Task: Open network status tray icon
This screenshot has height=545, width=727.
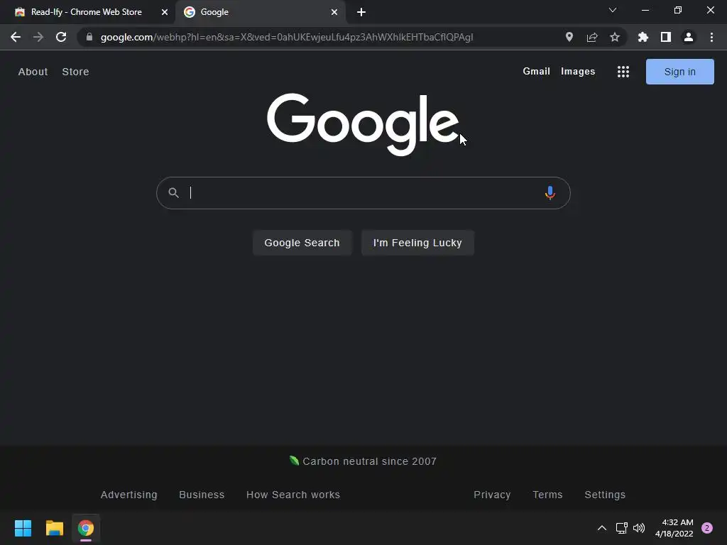Action: (x=621, y=528)
